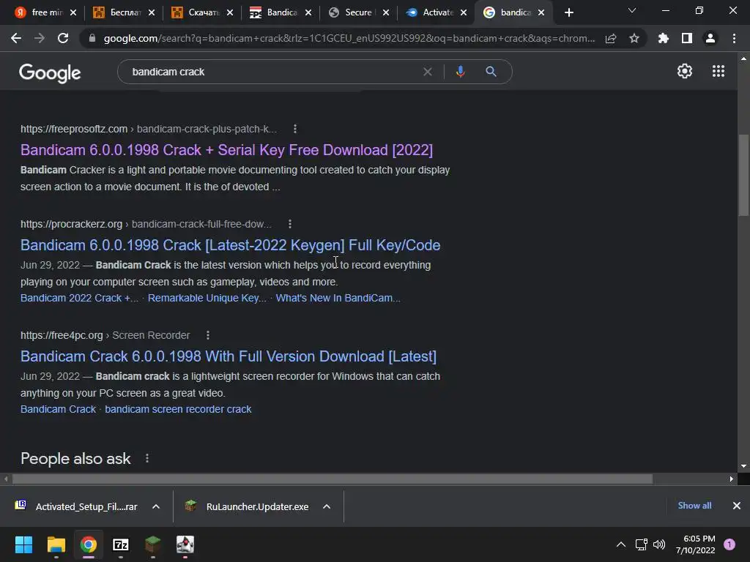Open the Google apps grid
This screenshot has width=750, height=562.
[719, 71]
